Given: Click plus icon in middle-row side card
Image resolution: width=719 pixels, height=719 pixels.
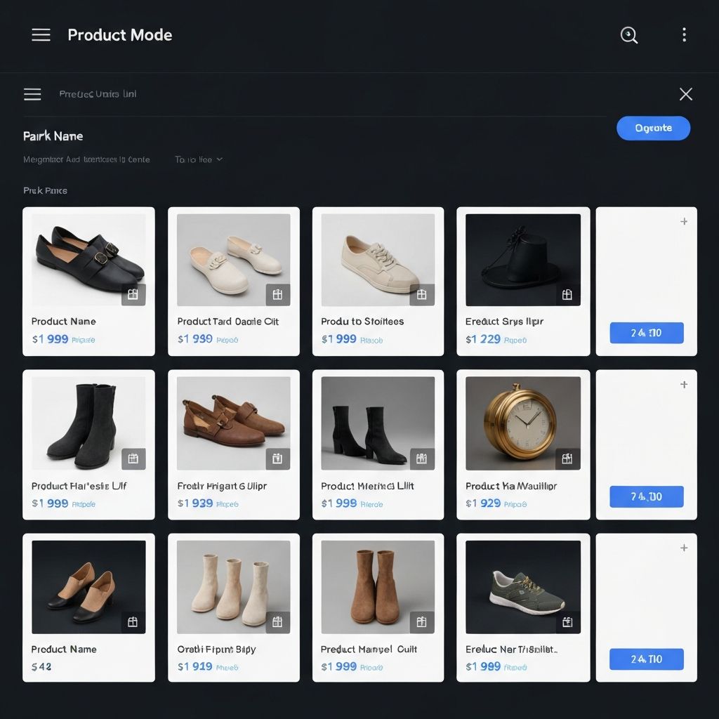Looking at the screenshot, I should click(x=684, y=385).
